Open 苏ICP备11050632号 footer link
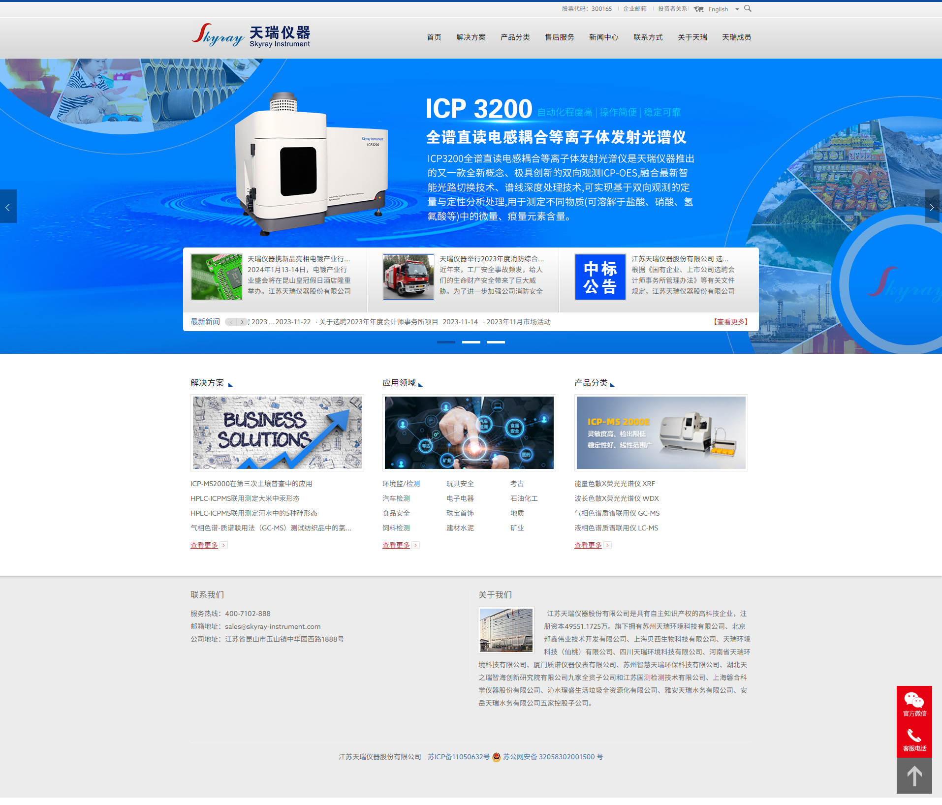Viewport: 942px width, 805px height. (x=459, y=757)
